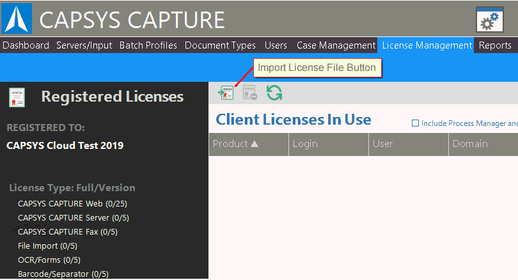518x280 pixels.
Task: Select the License Management tab
Action: (427, 45)
